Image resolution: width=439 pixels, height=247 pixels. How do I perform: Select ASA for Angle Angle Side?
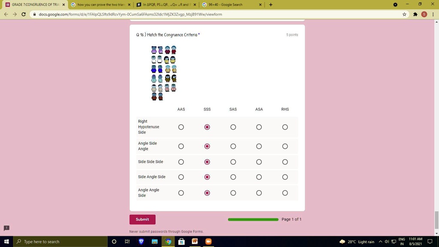(259, 193)
